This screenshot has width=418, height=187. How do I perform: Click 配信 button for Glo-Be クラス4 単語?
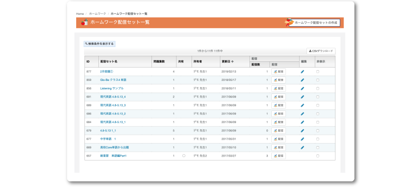[x=278, y=80]
